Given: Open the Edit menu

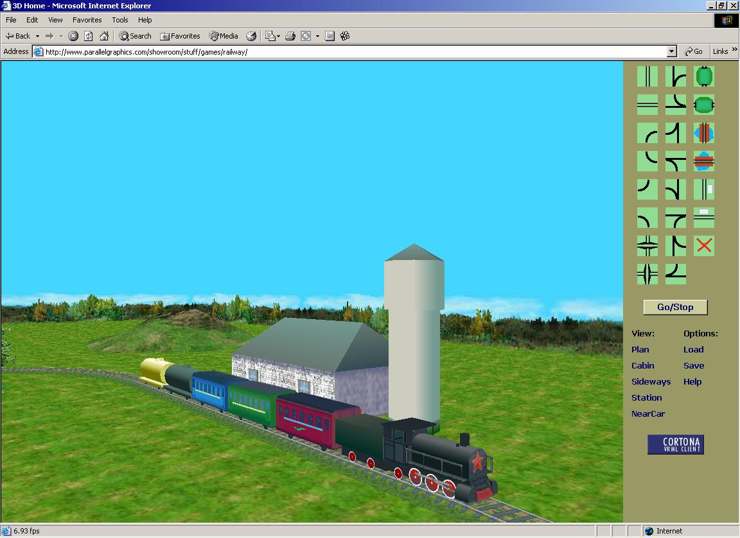Looking at the screenshot, I should [x=32, y=20].
